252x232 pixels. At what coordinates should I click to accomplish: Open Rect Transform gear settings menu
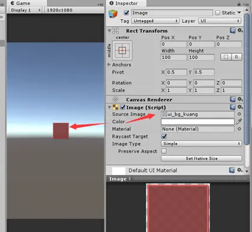(240, 30)
